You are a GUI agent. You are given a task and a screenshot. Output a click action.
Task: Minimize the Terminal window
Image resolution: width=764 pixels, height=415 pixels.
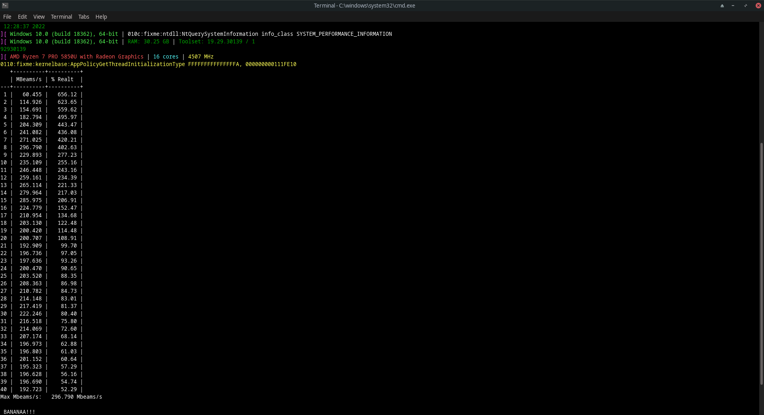tap(733, 6)
